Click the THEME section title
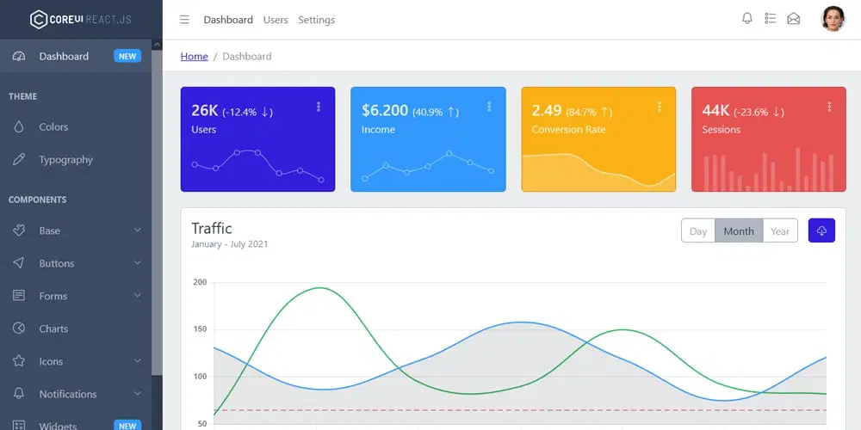861x430 pixels. pyautogui.click(x=23, y=96)
